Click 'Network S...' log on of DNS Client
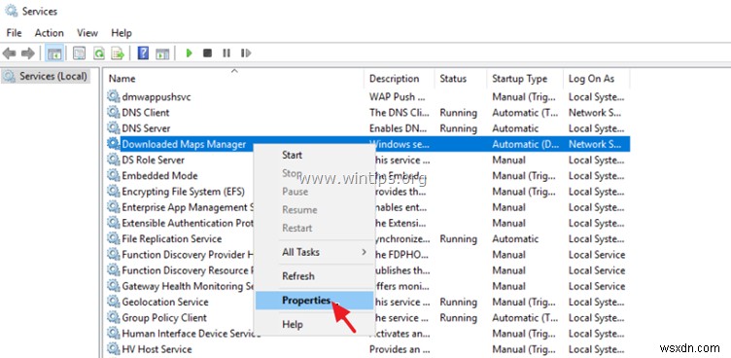The width and height of the screenshot is (731, 358). [x=596, y=113]
